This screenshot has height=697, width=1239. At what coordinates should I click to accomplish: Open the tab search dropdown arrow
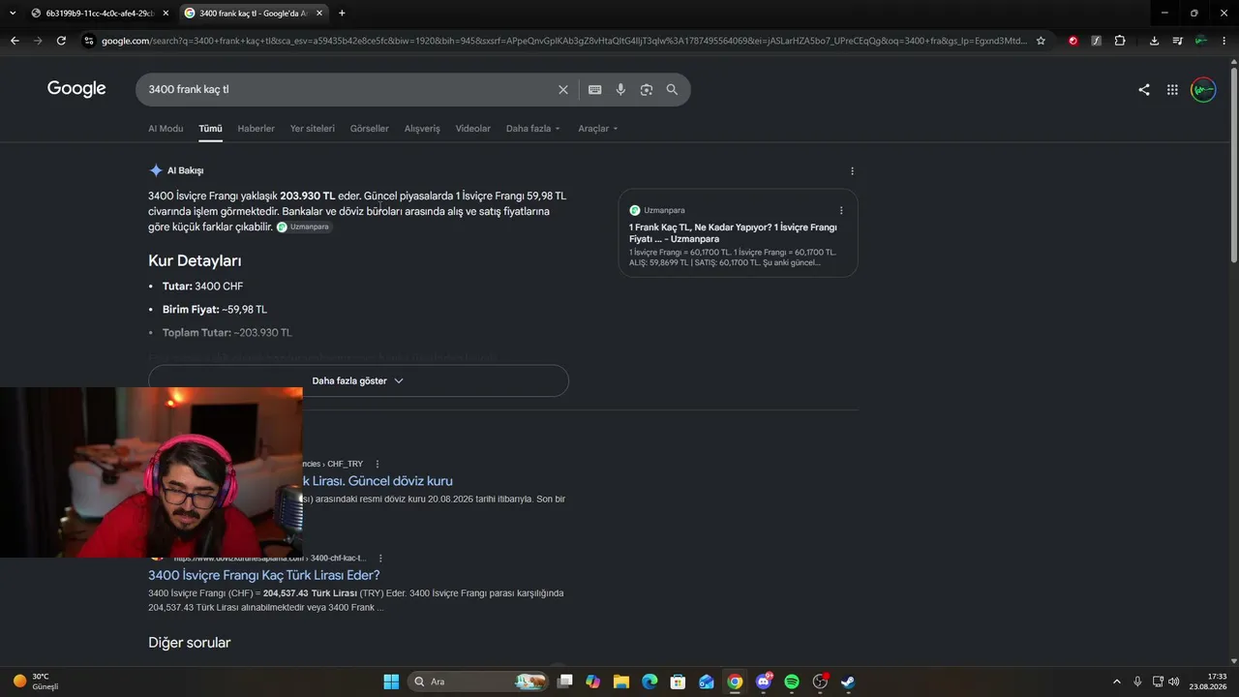click(x=13, y=14)
